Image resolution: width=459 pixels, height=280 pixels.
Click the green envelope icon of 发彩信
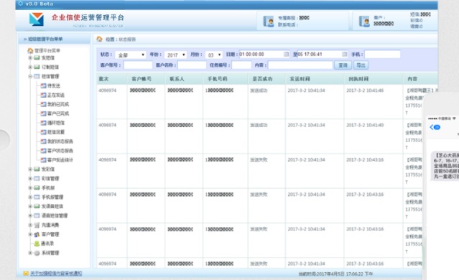click(x=37, y=169)
